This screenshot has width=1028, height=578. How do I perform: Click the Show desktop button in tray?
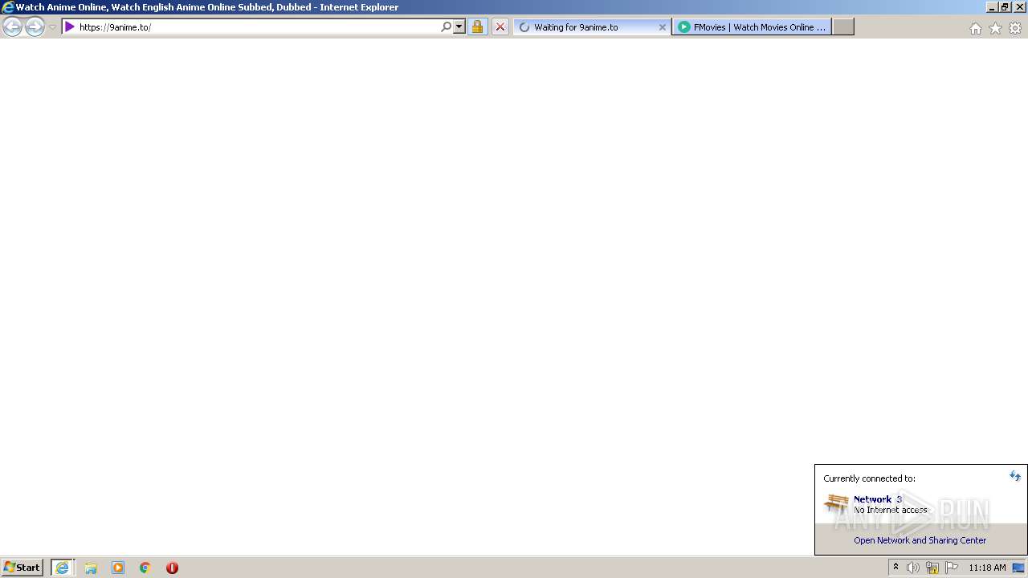coord(1019,568)
